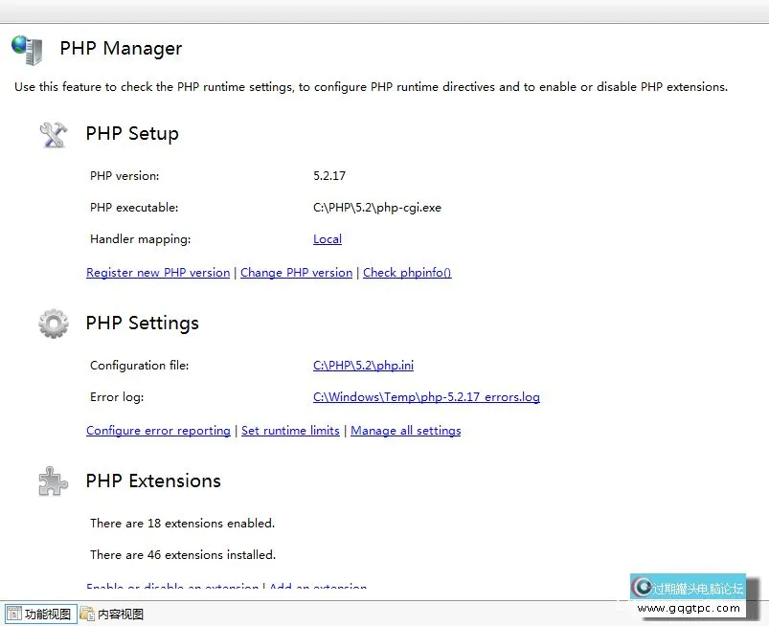Screen dimensions: 769x626
Task: Click Enable or disable an extension
Action: (172, 587)
